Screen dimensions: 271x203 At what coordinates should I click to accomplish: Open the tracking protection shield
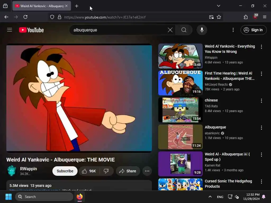52,17
